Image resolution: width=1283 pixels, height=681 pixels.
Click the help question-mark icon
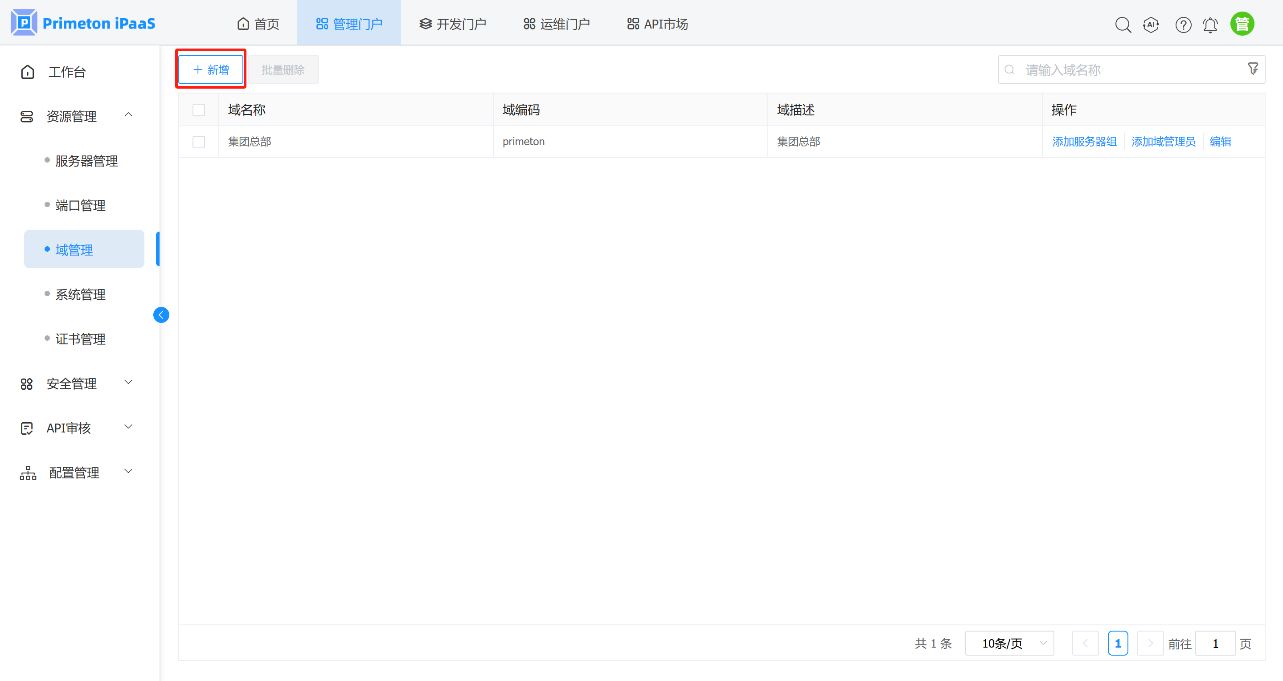(x=1183, y=24)
